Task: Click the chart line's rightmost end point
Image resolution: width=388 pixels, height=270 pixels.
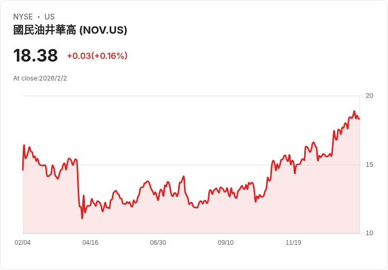Action: click(359, 118)
